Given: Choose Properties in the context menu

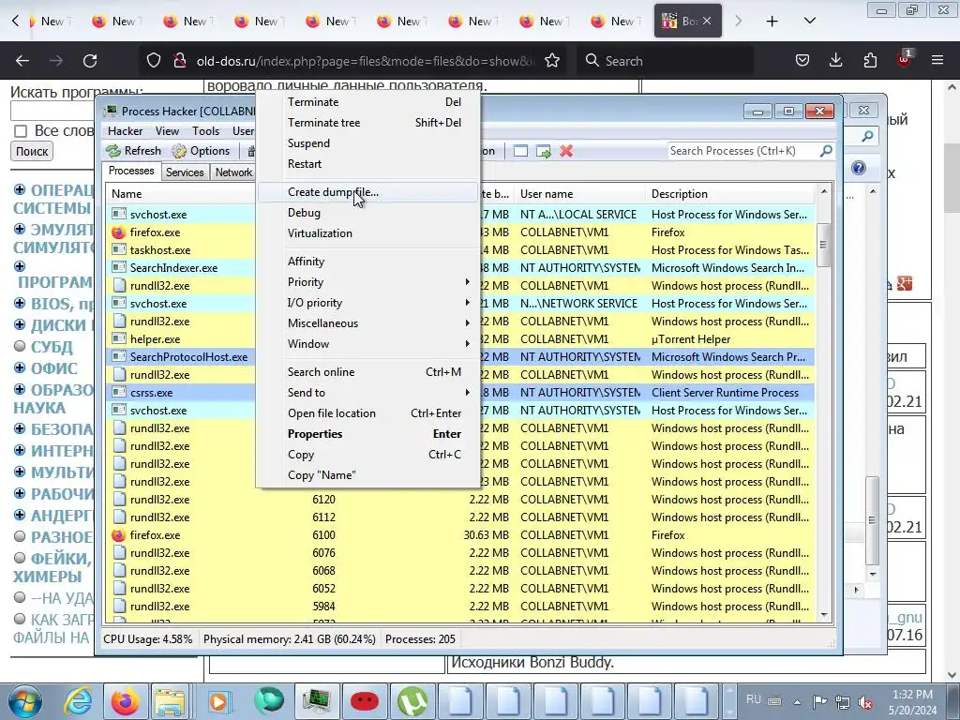Looking at the screenshot, I should point(367,434).
